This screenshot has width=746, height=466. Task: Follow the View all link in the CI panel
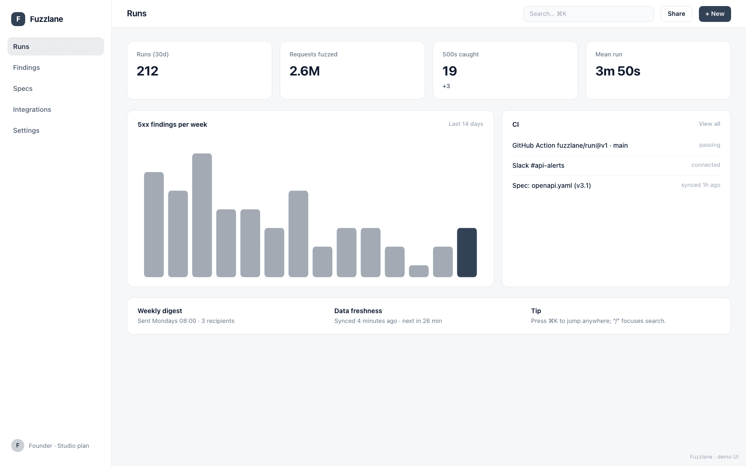click(710, 124)
